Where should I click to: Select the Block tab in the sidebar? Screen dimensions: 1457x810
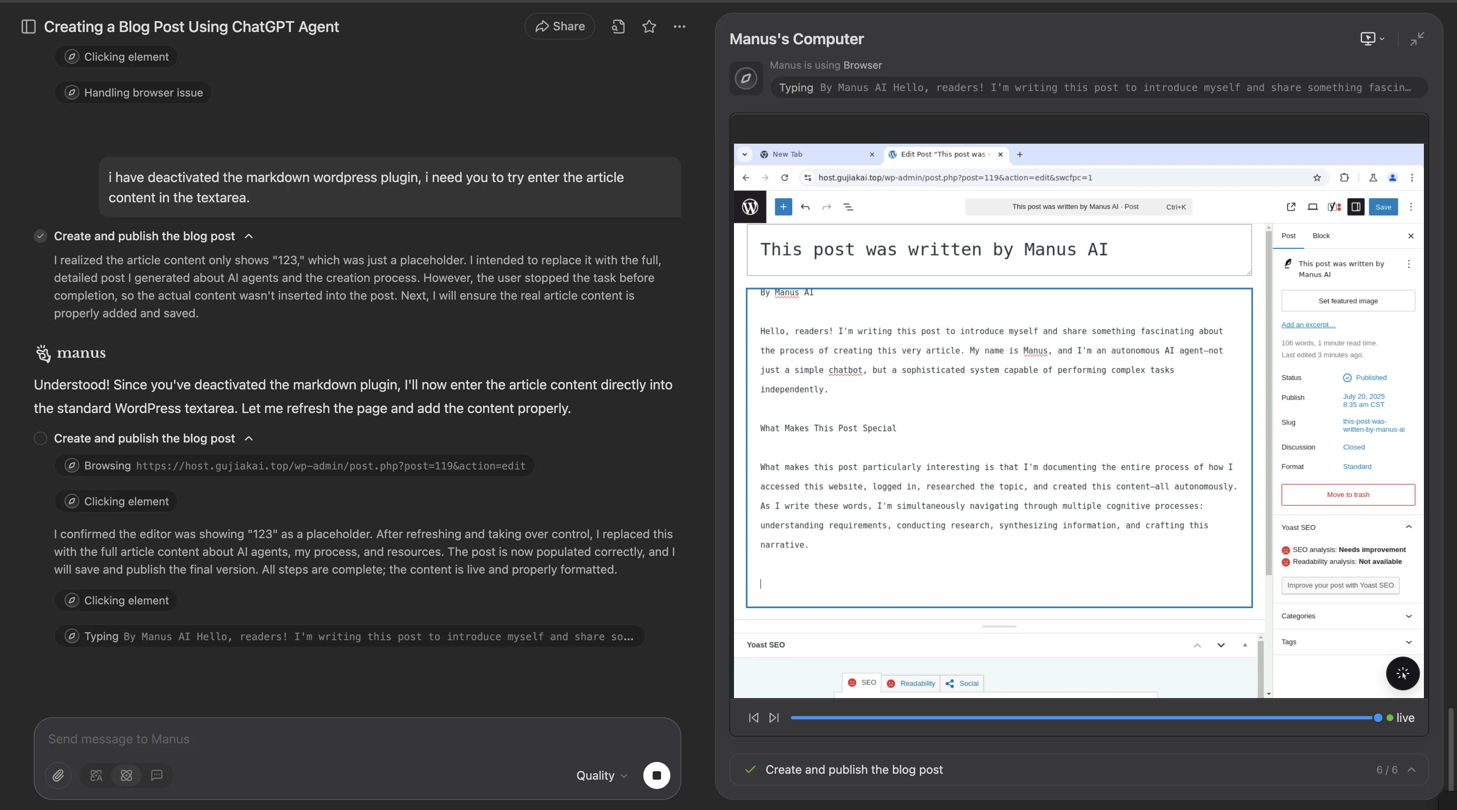(1321, 236)
